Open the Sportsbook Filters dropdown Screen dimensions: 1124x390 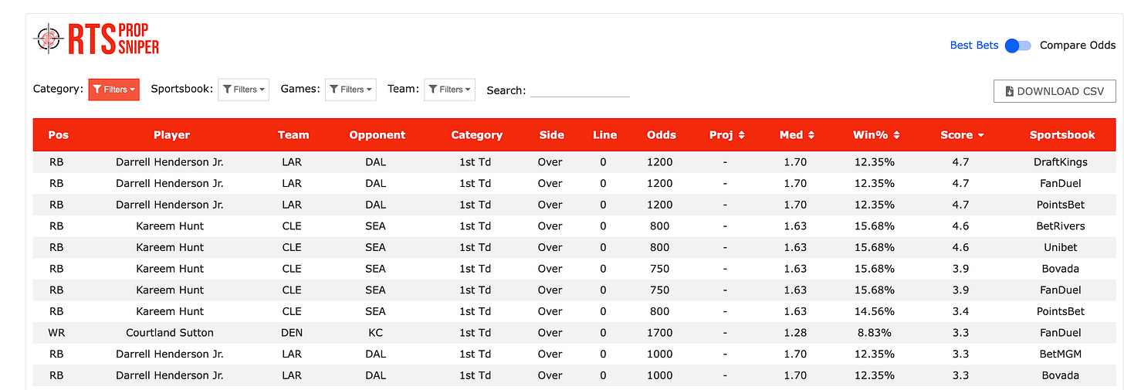coord(244,90)
